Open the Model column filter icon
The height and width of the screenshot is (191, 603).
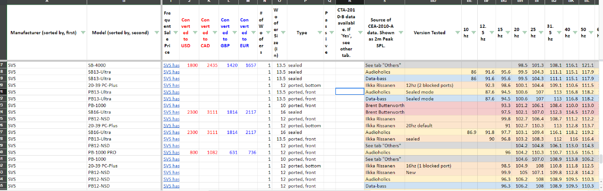157,33
